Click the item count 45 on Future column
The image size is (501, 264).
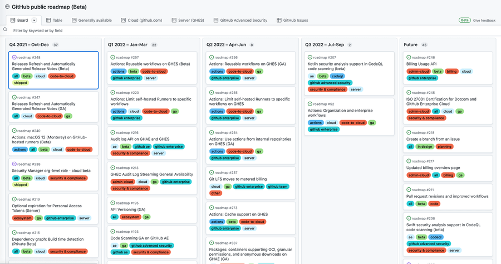[424, 45]
